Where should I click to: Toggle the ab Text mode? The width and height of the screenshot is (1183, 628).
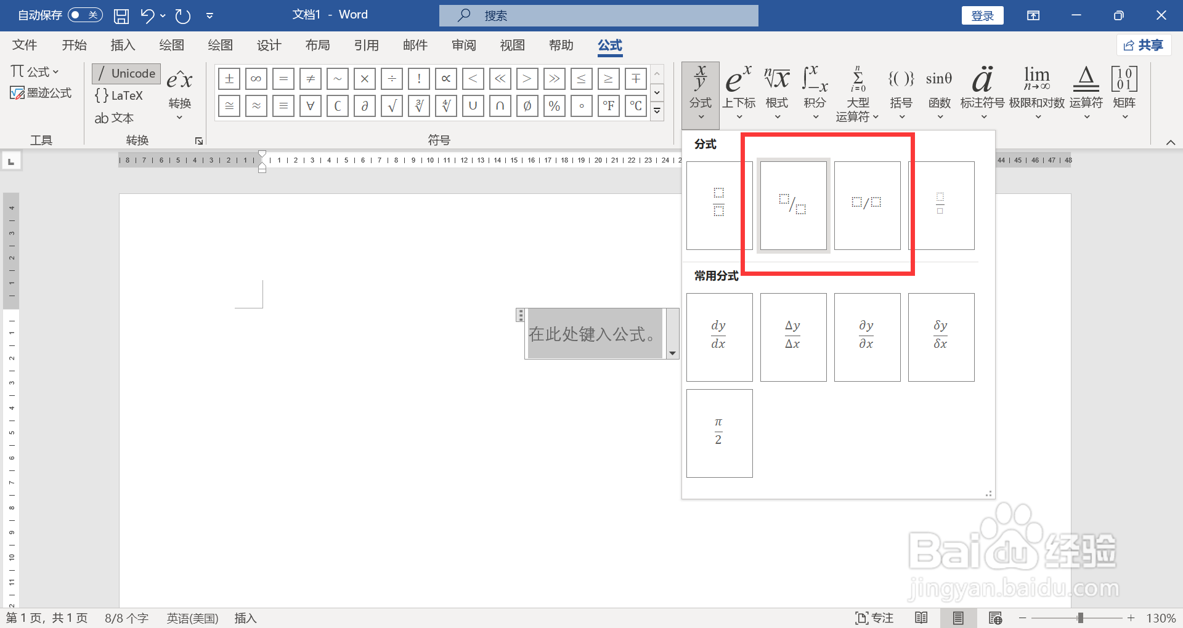pyautogui.click(x=114, y=118)
